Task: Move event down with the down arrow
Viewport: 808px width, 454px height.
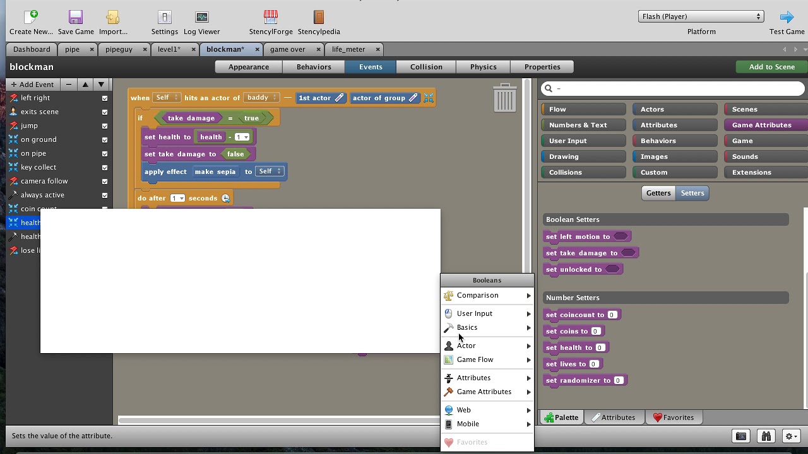Action: tap(101, 84)
